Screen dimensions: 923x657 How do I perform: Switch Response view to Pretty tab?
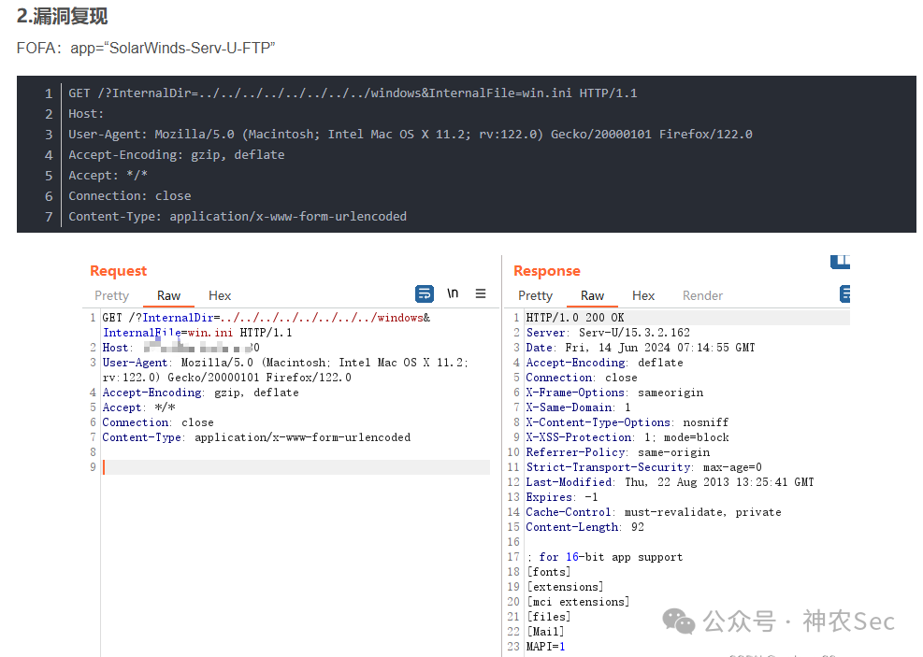535,296
